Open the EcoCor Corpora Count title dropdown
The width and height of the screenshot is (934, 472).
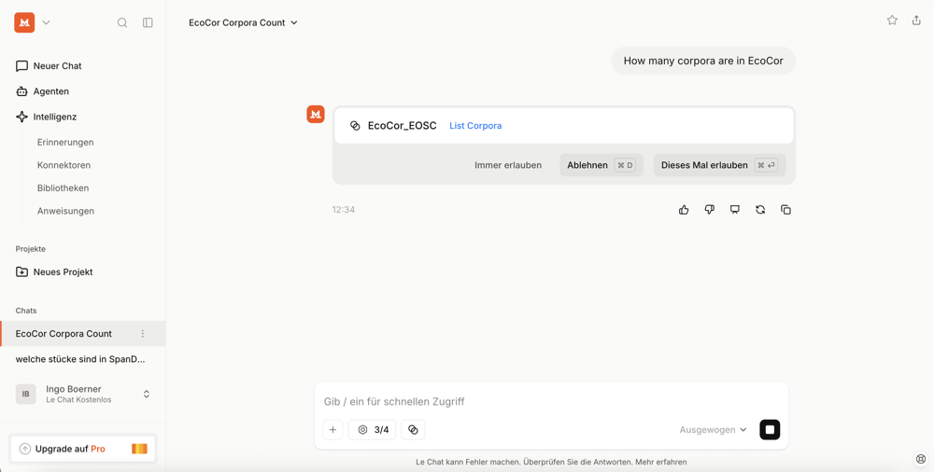point(243,22)
